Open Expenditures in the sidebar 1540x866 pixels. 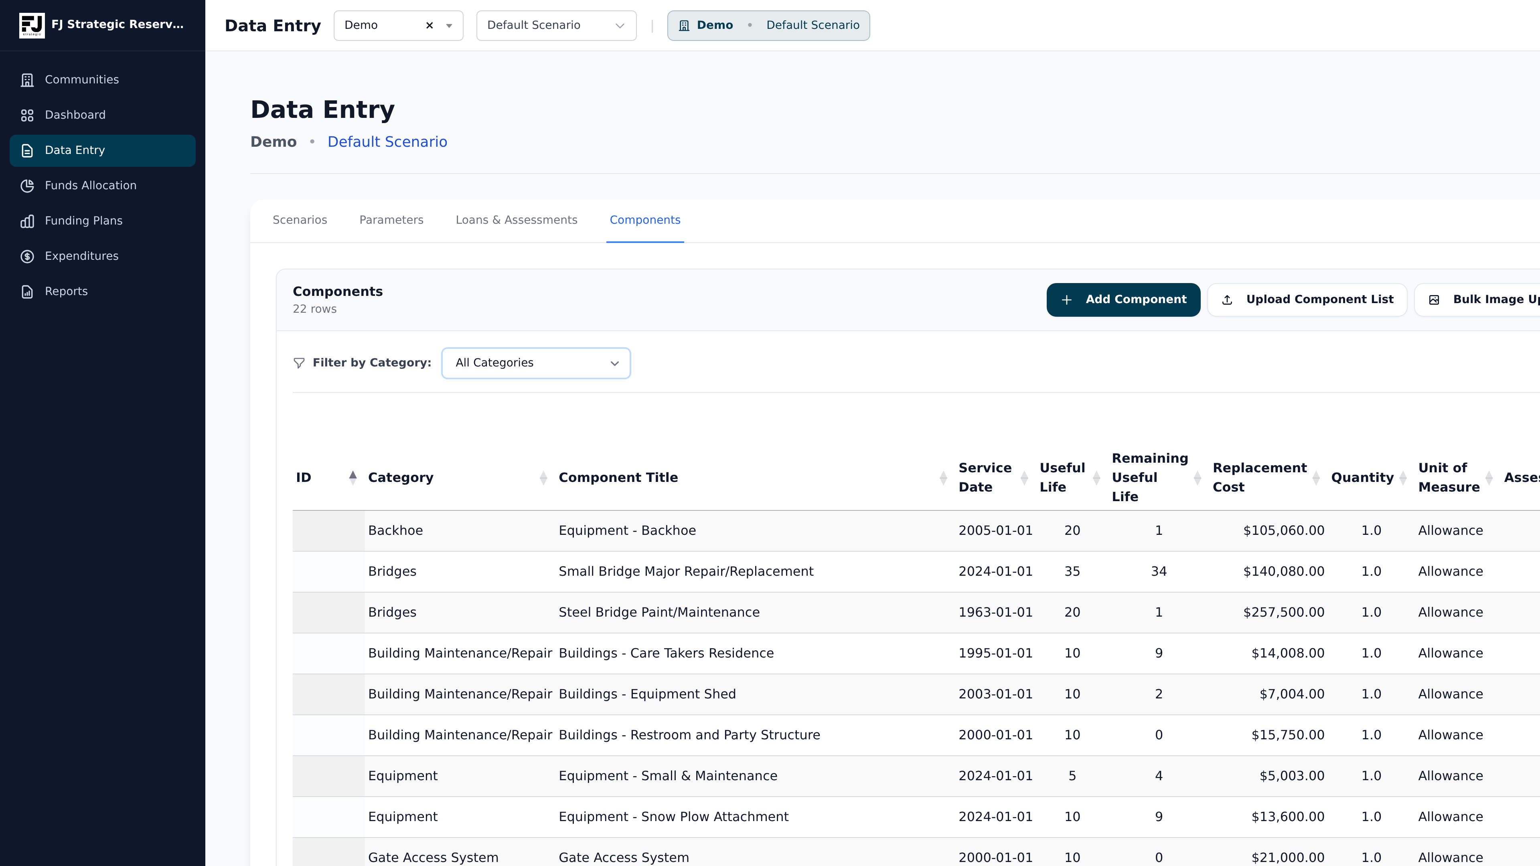(x=102, y=257)
